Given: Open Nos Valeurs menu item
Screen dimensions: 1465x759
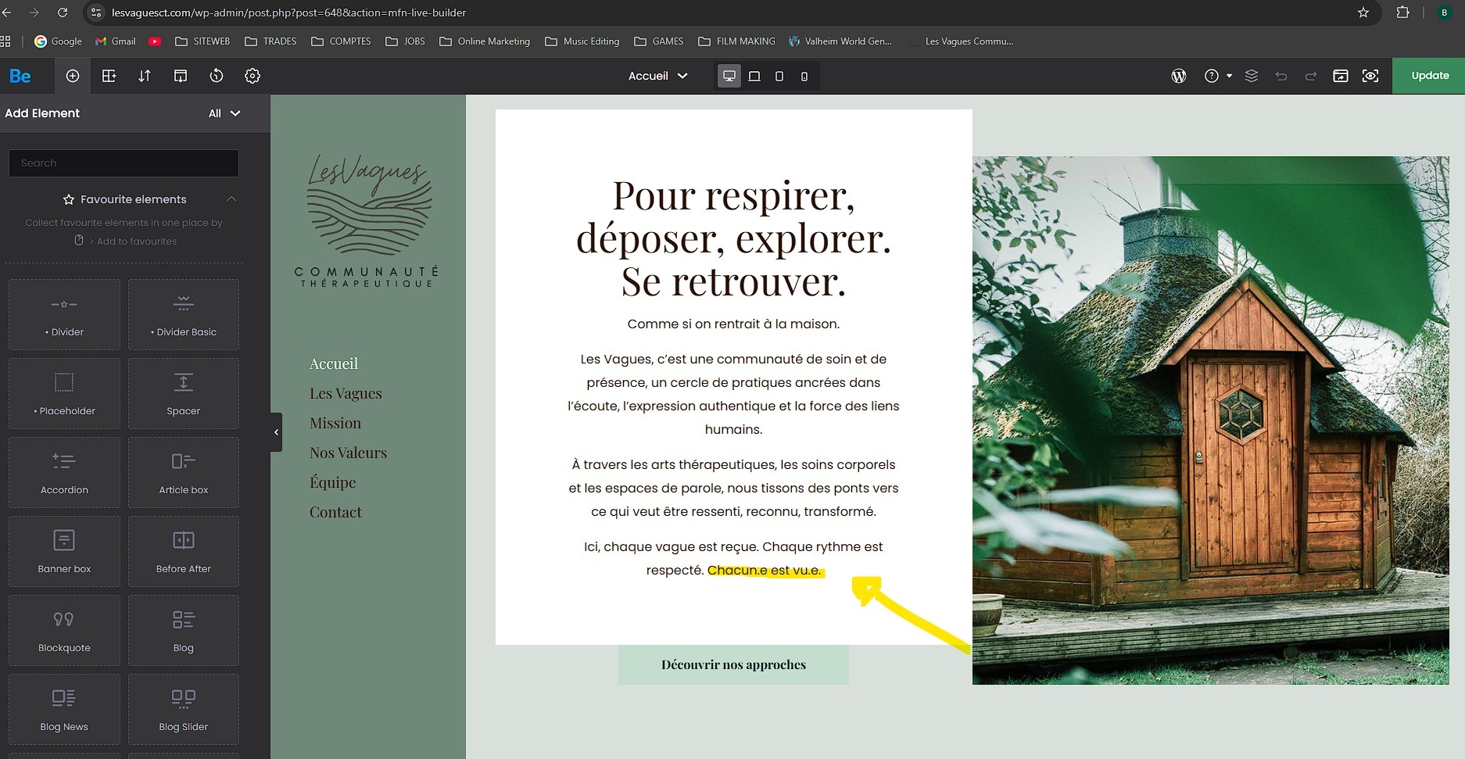Looking at the screenshot, I should (x=348, y=453).
